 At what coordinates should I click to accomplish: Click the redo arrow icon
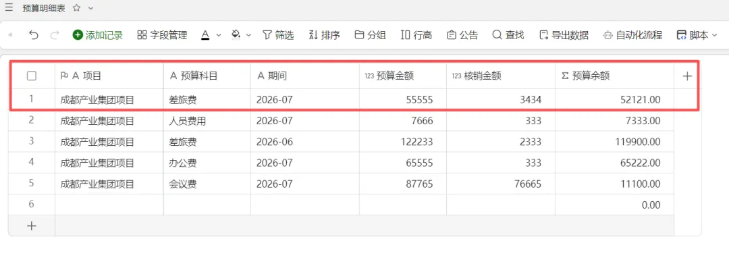(55, 35)
